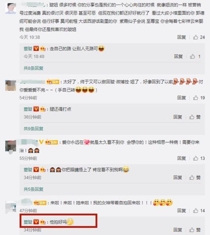Image resolution: width=210 pixels, height=235 pixels.
Task: Reply to the comment posted 47分钟前
Action: click(x=181, y=210)
